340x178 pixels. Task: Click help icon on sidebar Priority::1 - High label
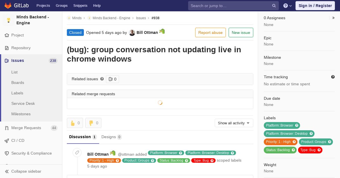294,142
